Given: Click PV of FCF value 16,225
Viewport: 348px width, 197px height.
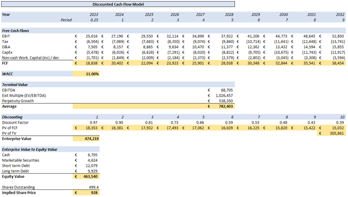Looking at the screenshot, I should click(253, 128).
